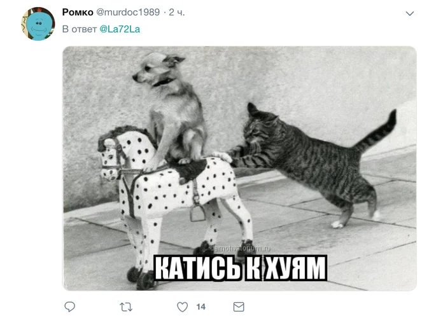Expand the tweet options chevron
Screen dimensions: 436x318
pos(409,13)
